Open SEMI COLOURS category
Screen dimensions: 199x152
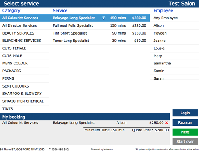25,86
